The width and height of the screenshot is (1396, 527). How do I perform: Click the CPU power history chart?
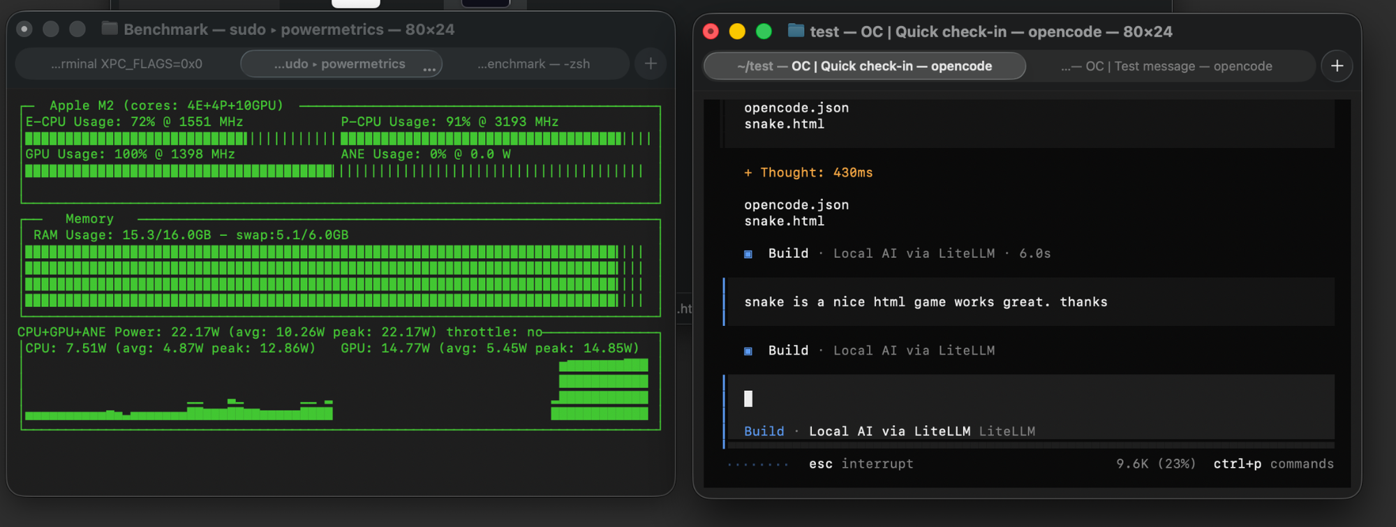pos(179,410)
